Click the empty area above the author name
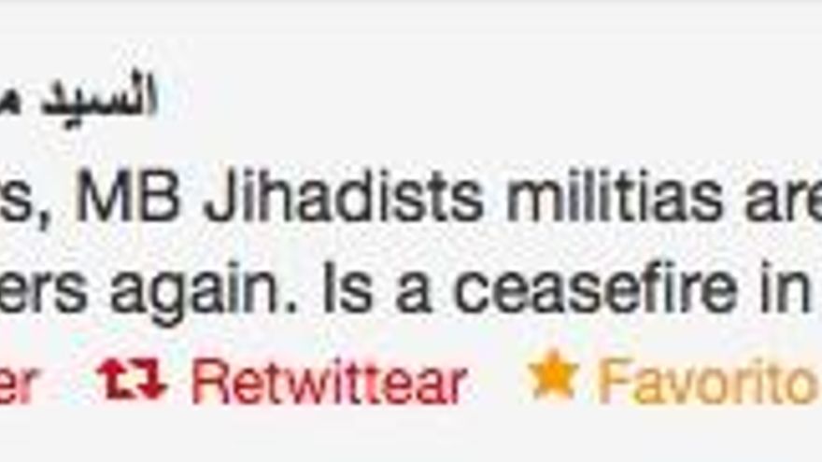Viewport: 822px width, 462px height. 411,36
